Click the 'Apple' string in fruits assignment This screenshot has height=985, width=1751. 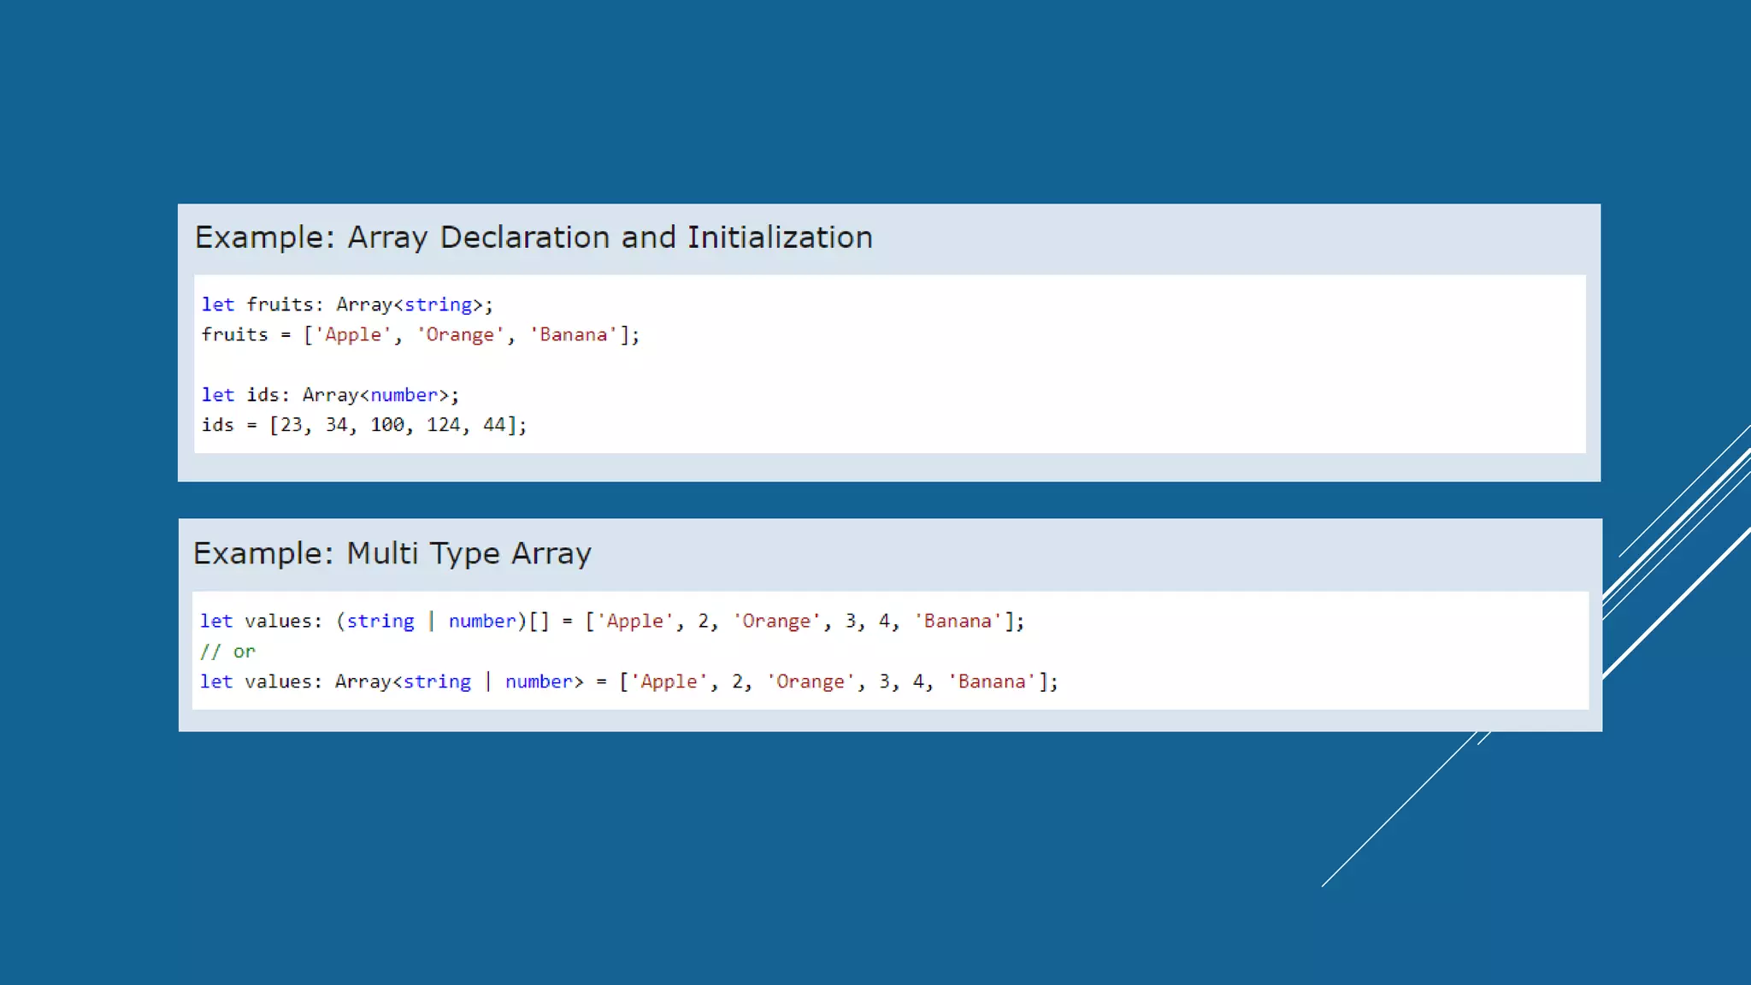point(352,335)
